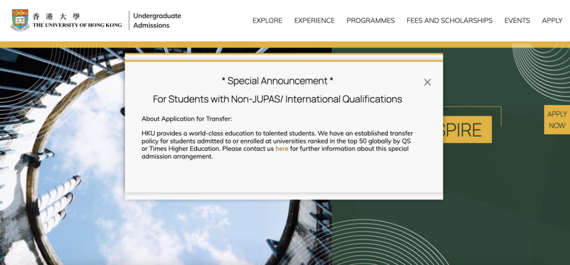Click the '* Special Announcement *' heading
The height and width of the screenshot is (265, 570).
click(x=278, y=81)
